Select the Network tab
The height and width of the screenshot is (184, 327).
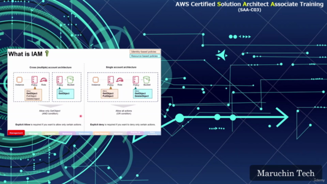pos(67,133)
